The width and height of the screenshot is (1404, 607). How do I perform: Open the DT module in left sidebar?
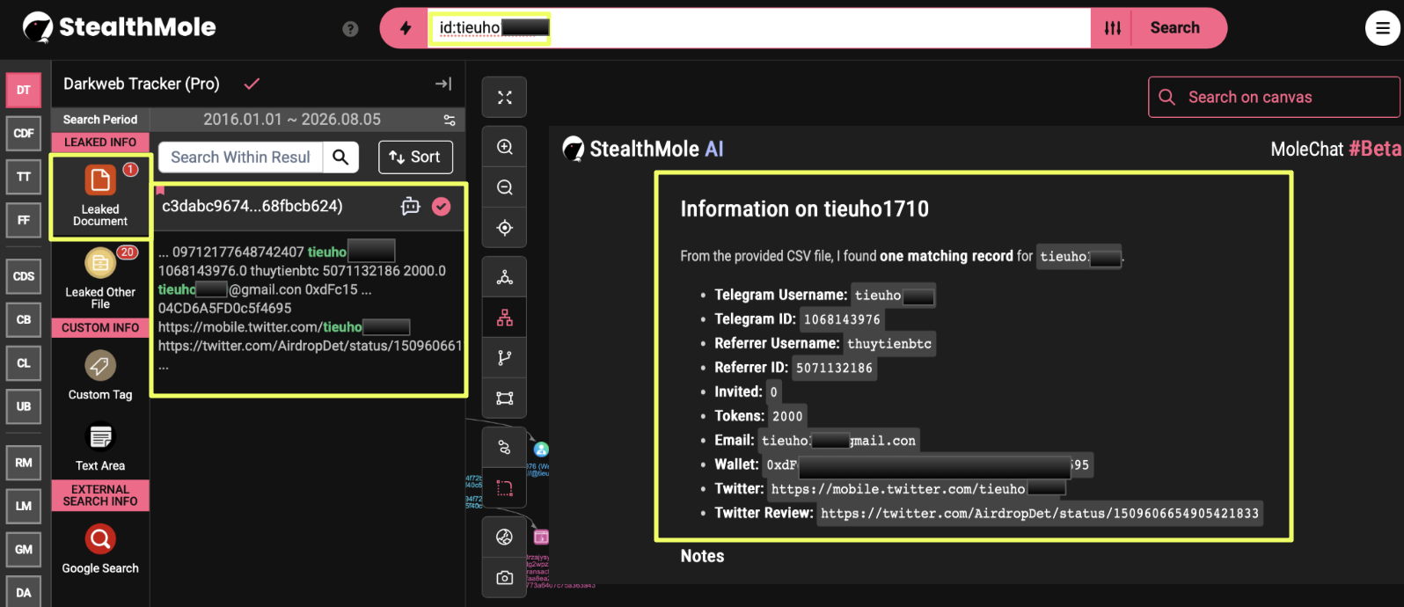[24, 90]
